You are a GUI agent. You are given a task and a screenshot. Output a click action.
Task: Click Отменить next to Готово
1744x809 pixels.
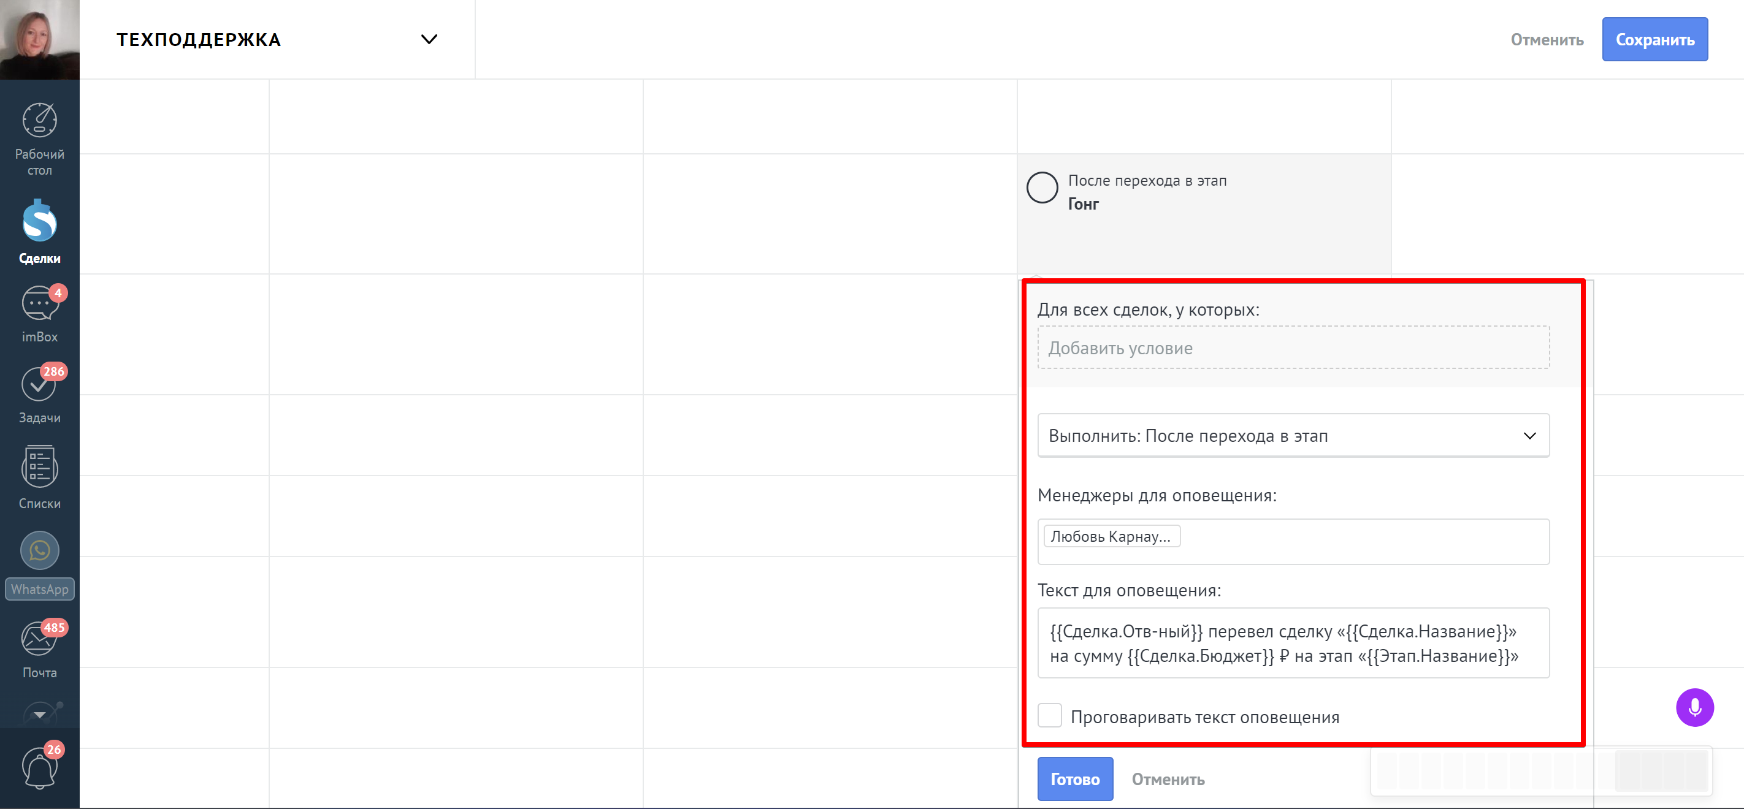click(1168, 779)
